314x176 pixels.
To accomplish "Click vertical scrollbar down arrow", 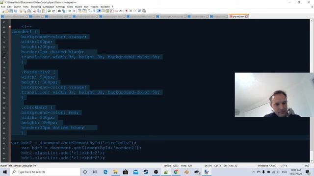I will point(312,161).
